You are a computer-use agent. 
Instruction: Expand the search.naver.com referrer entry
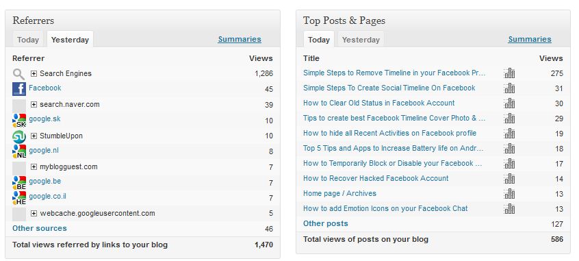34,105
